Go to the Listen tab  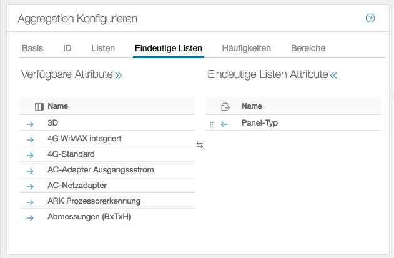102,48
